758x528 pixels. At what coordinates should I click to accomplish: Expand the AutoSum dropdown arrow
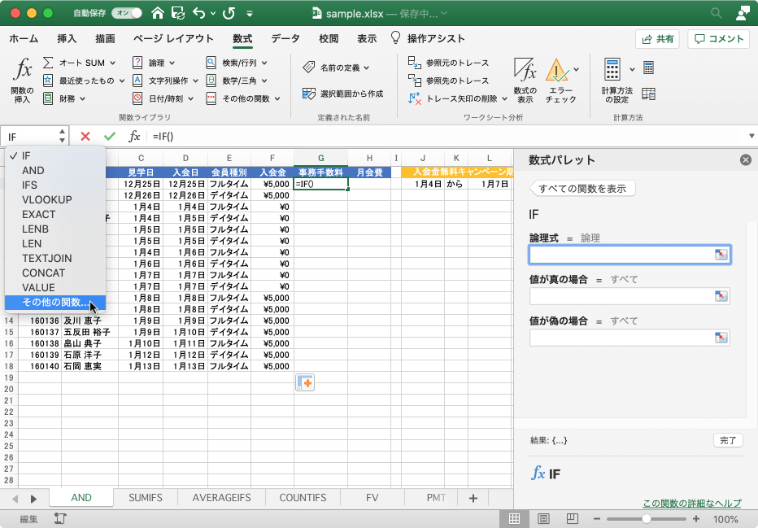coord(112,63)
